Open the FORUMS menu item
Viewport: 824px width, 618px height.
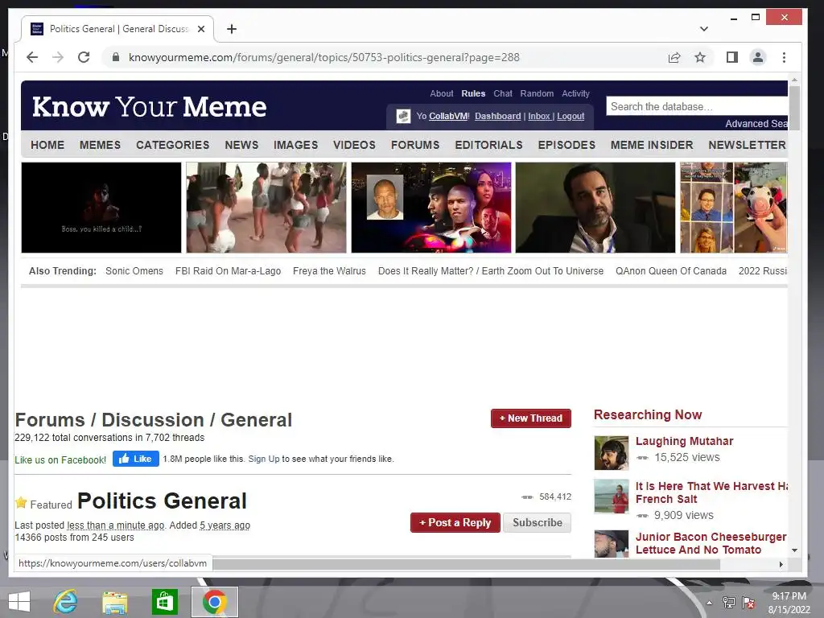tap(415, 145)
